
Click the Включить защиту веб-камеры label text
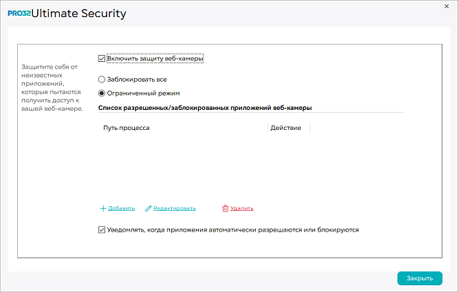tap(155, 58)
